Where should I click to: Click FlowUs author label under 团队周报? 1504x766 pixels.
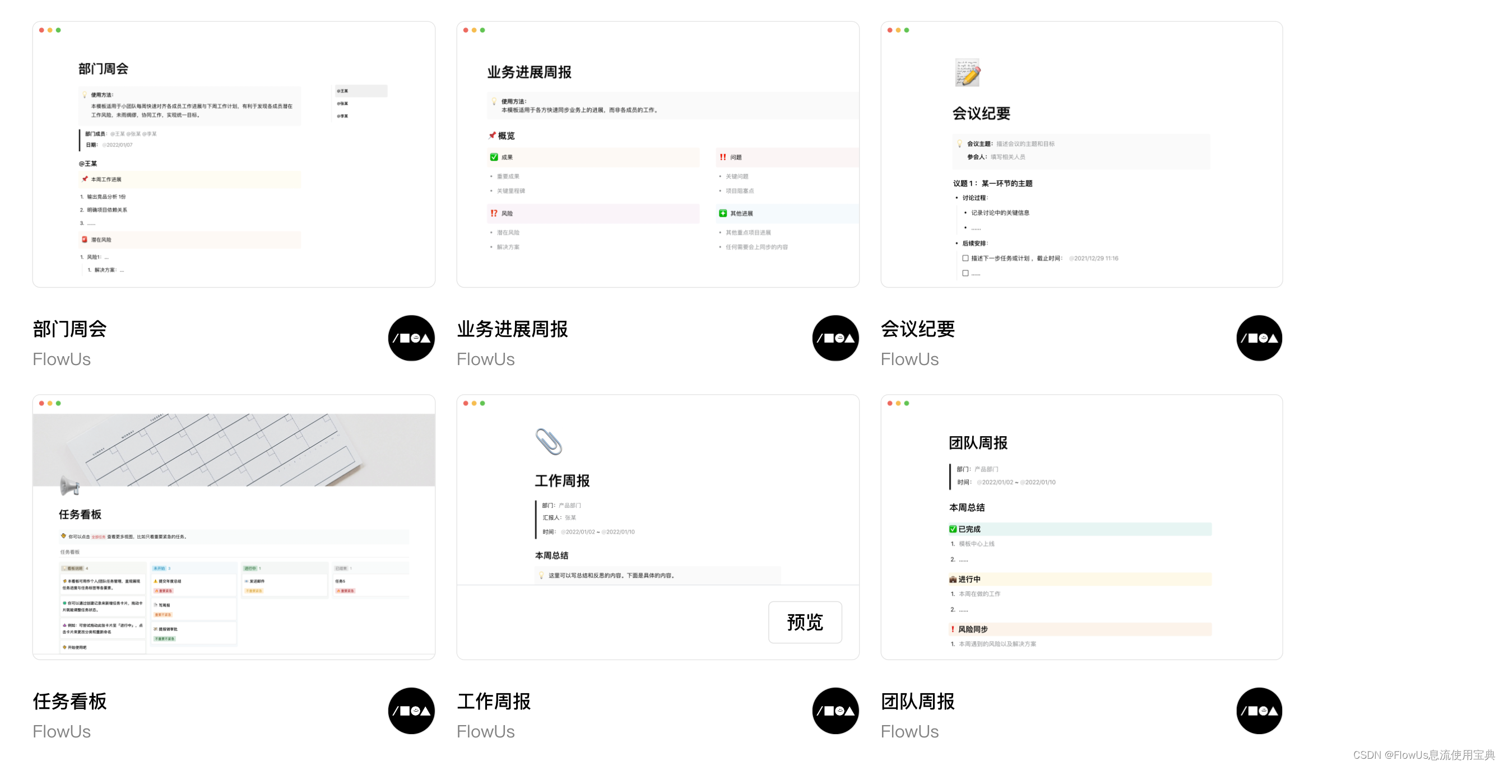(x=909, y=732)
